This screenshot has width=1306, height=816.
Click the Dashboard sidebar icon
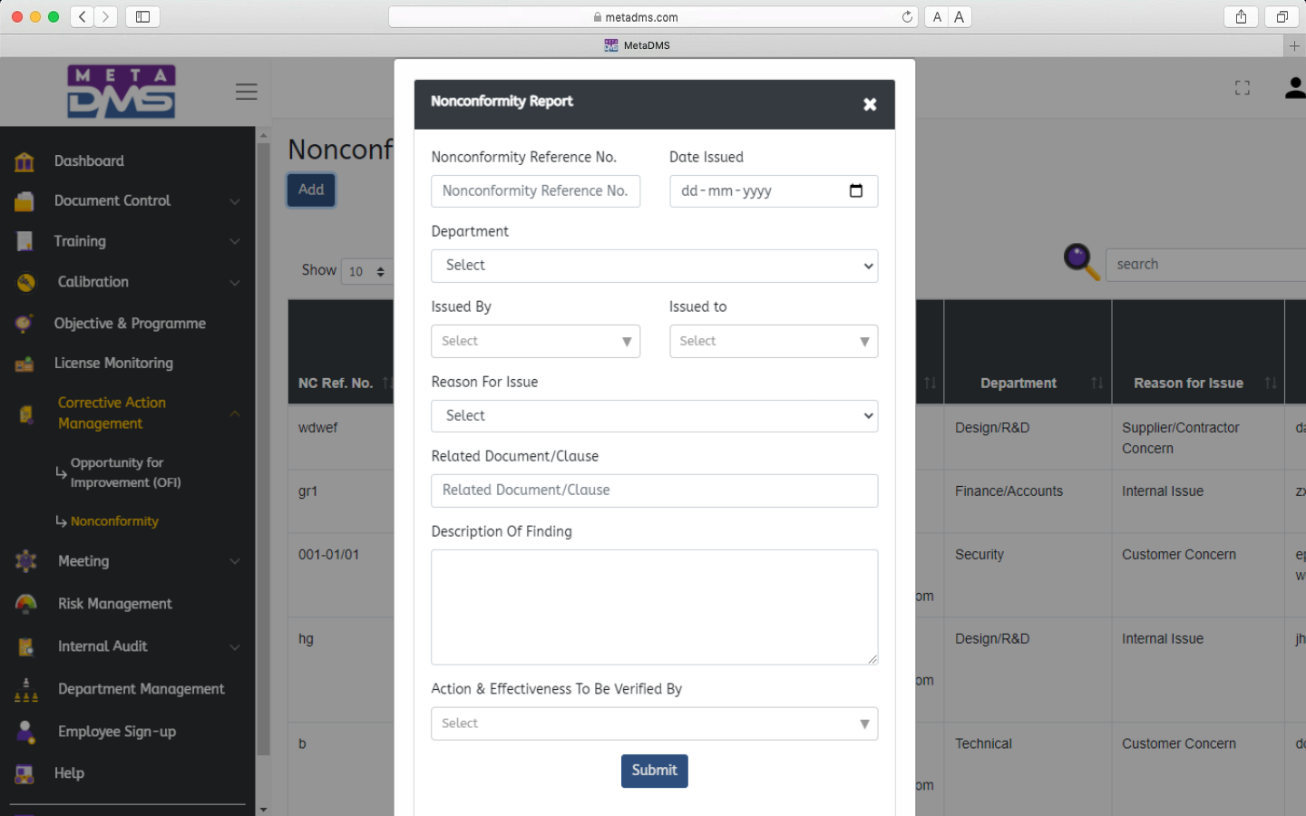pos(24,161)
